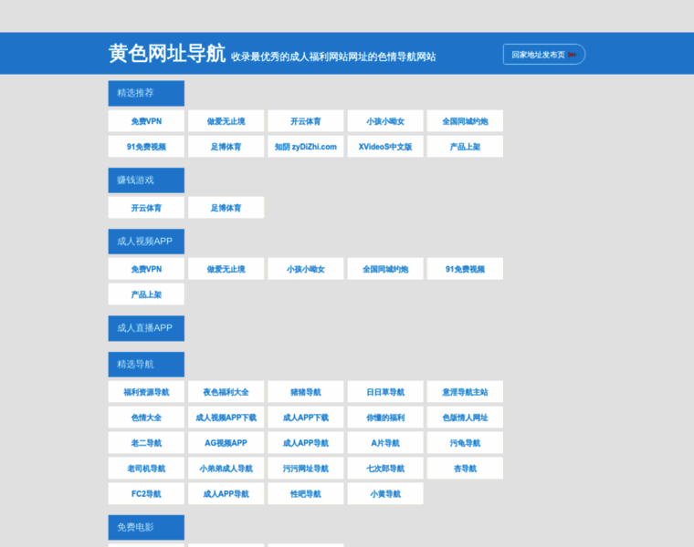Click the 你懂的福利 link
Screen dimensions: 694x547
tap(385, 418)
